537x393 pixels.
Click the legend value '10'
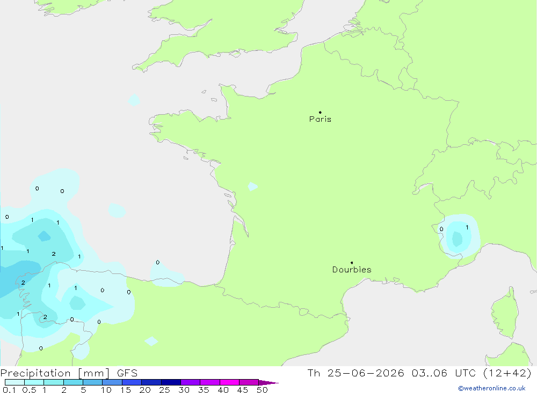(x=106, y=390)
